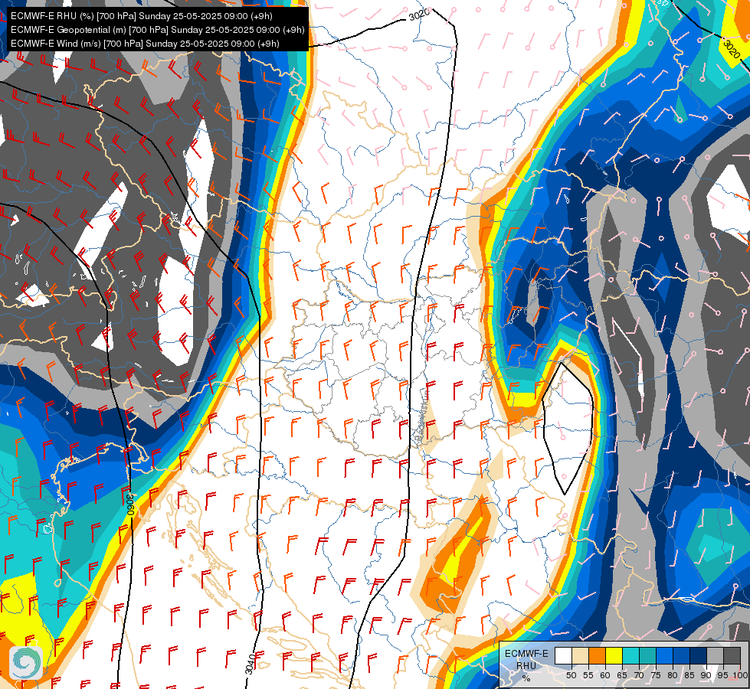Image resolution: width=750 pixels, height=689 pixels.
Task: Click the legend tick label 55
Action: tap(588, 676)
